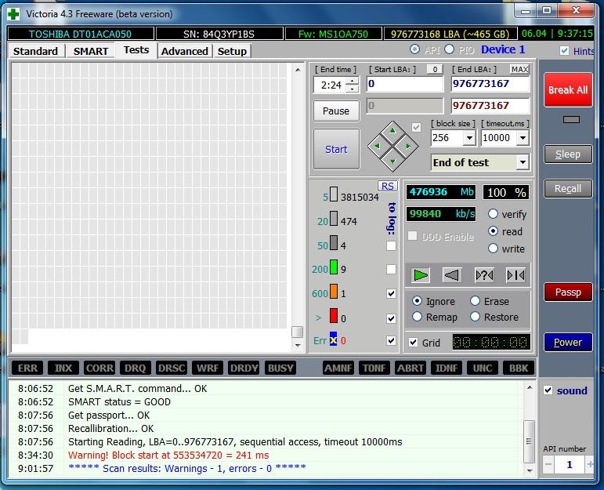
Task: Toggle the Hints checkbox
Action: [x=564, y=50]
